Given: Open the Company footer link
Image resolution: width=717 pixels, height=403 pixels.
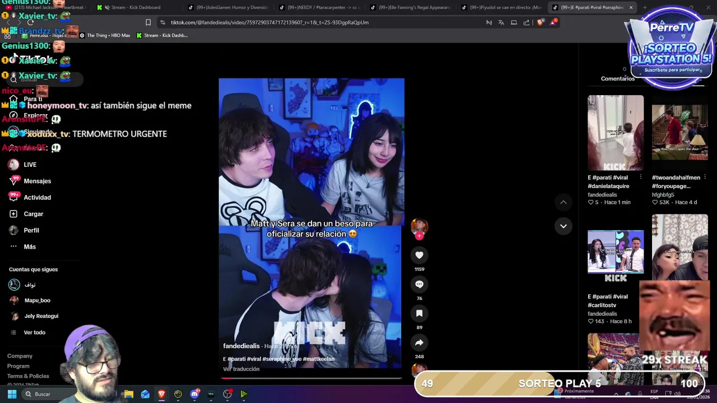Looking at the screenshot, I should click(20, 356).
